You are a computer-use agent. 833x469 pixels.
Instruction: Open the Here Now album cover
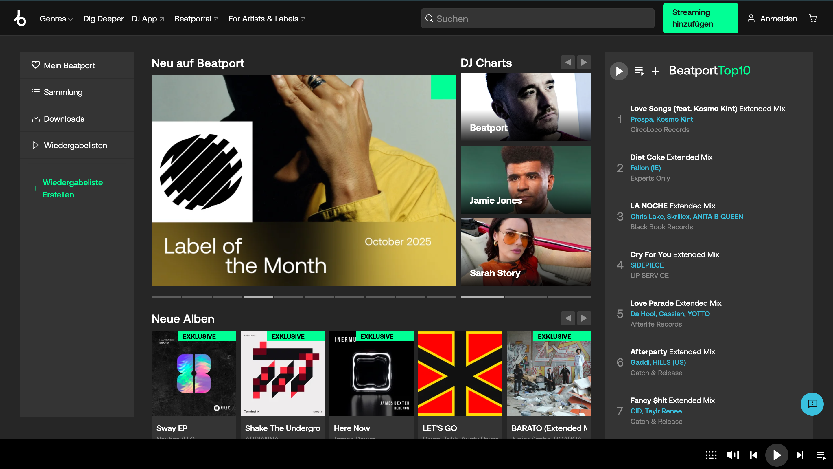pos(371,373)
